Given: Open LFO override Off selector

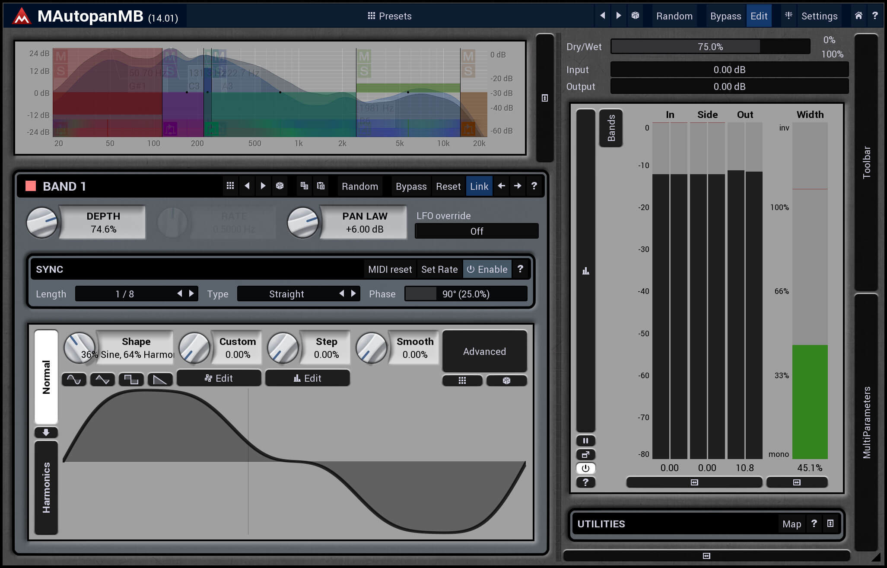Looking at the screenshot, I should (477, 231).
